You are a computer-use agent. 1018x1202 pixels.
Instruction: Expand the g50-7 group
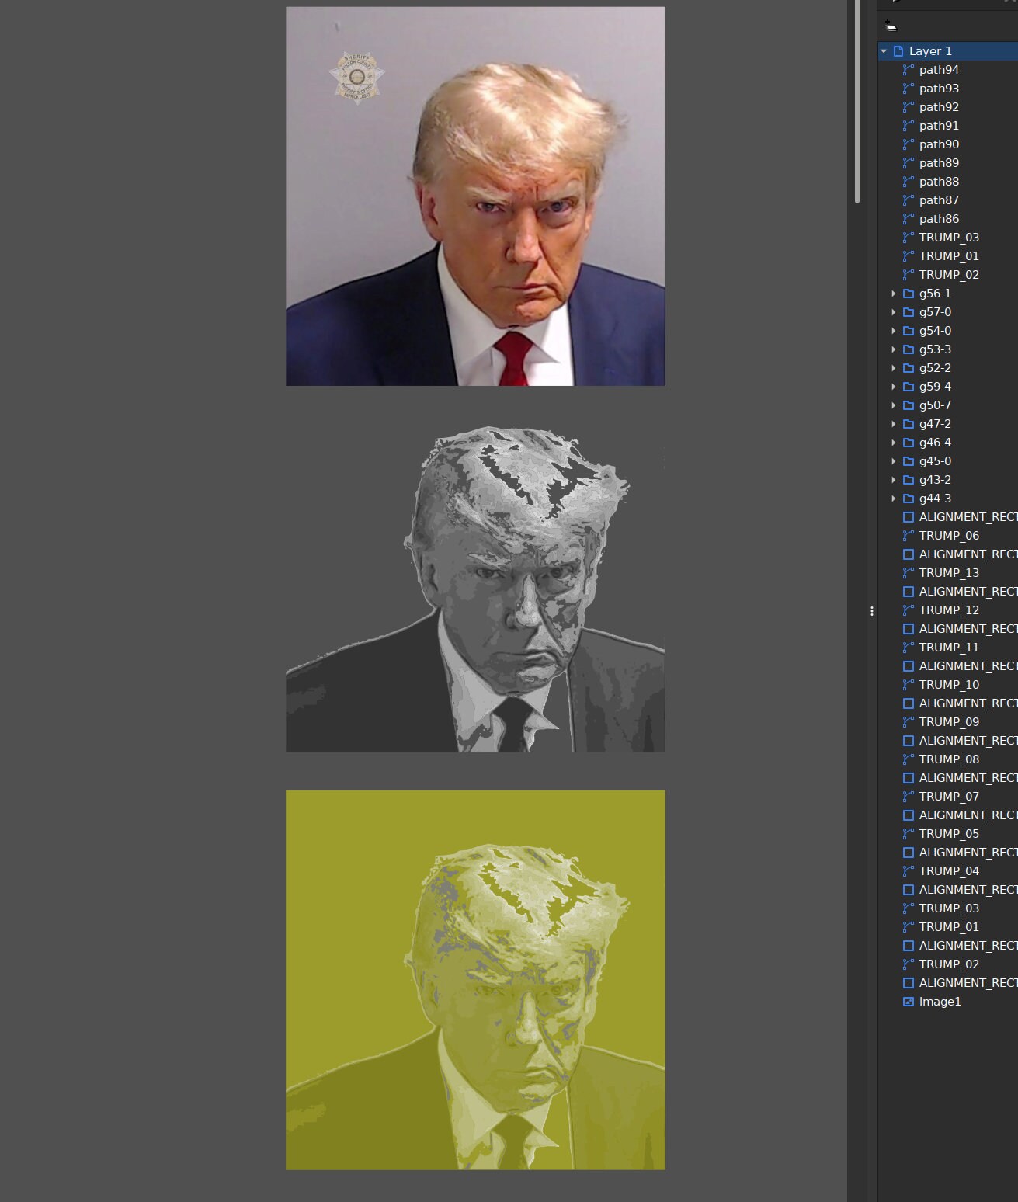894,405
